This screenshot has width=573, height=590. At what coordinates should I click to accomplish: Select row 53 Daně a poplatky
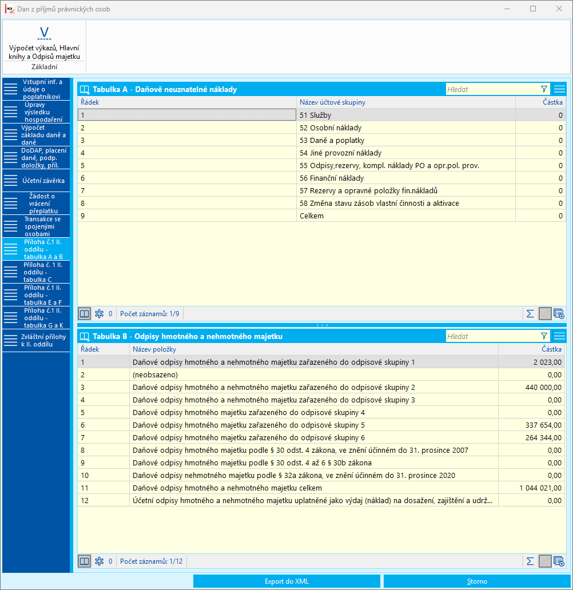tap(321, 140)
